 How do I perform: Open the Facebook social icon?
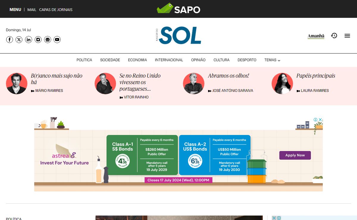coord(10,40)
